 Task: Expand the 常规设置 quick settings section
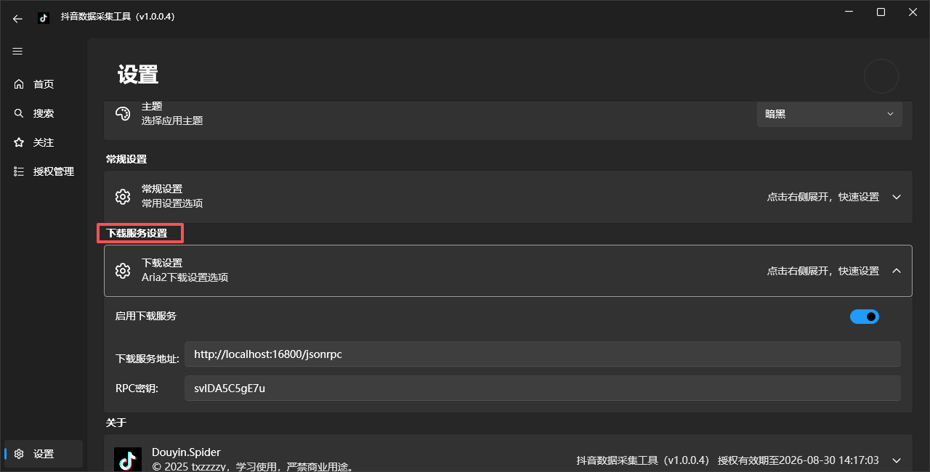click(896, 196)
